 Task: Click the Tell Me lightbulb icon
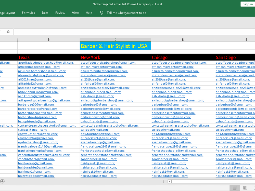point(101,13)
